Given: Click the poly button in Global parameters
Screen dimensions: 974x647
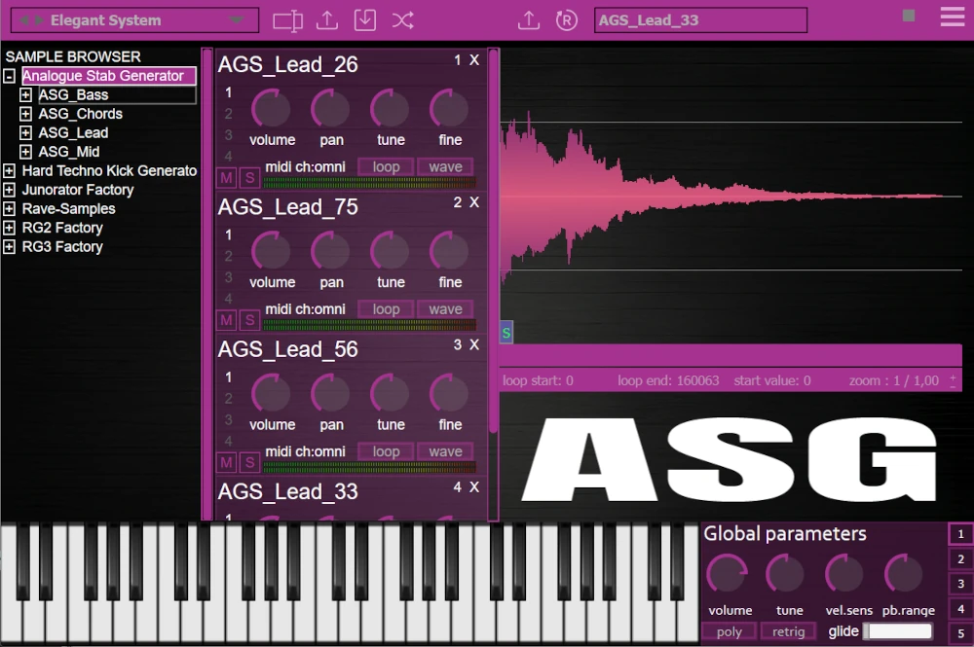Looking at the screenshot, I should pyautogui.click(x=729, y=631).
